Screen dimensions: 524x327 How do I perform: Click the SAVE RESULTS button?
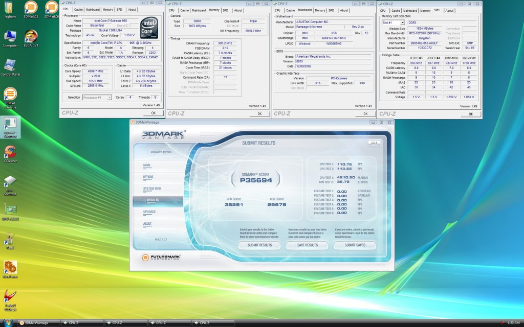308,245
